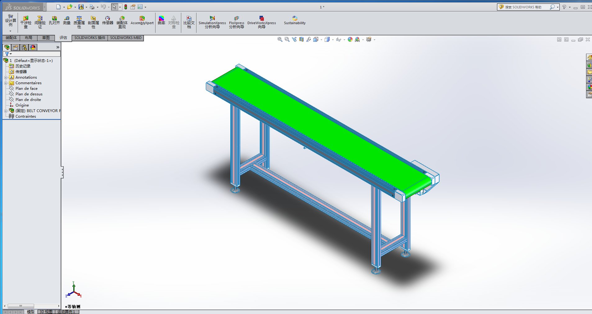
Task: Click the Open file folder icon
Action: click(x=70, y=7)
